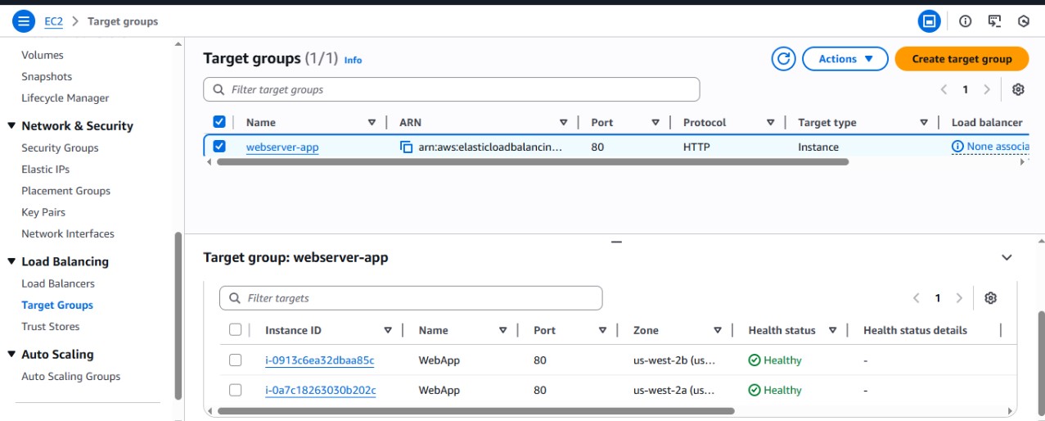Collapse the target group details panel chevron
1045x421 pixels.
pos(1007,257)
